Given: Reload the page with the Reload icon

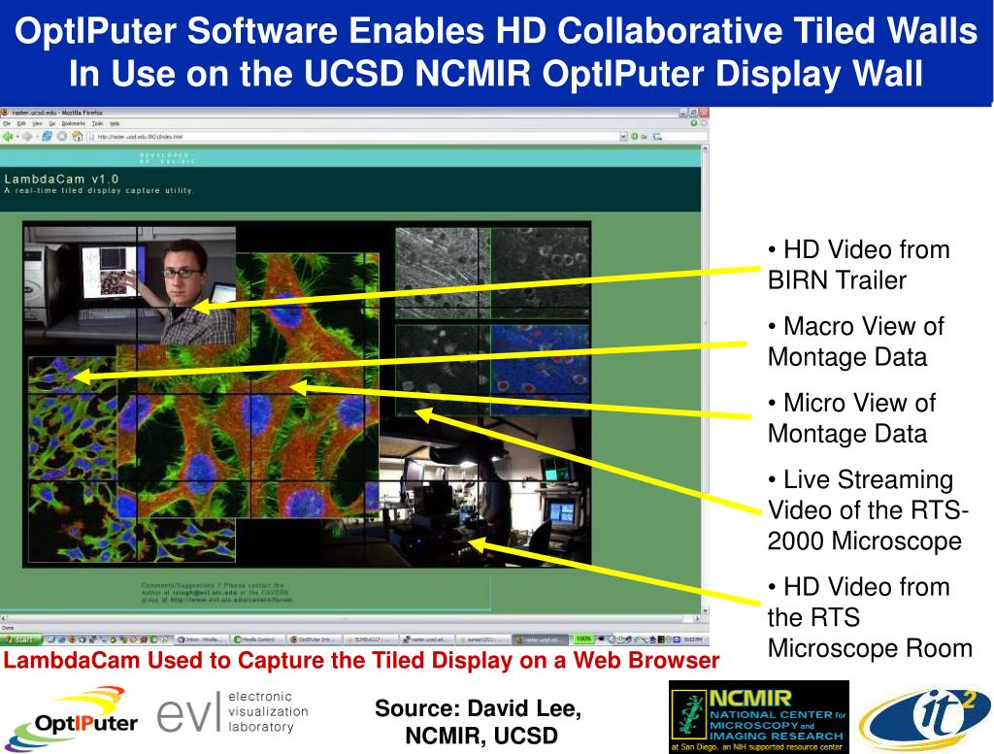Looking at the screenshot, I should click(x=47, y=136).
